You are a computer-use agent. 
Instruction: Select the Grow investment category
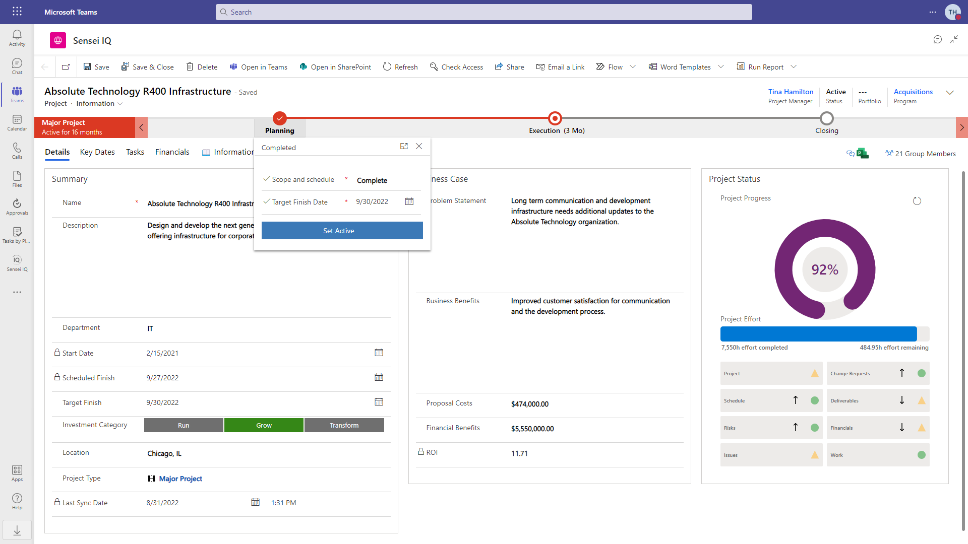(x=264, y=425)
